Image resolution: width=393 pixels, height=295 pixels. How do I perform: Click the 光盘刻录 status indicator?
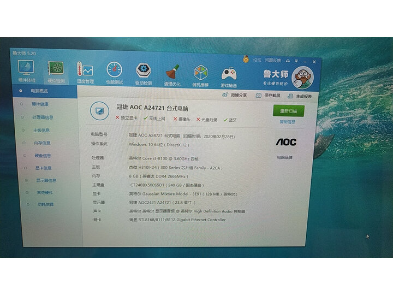pyautogui.click(x=207, y=120)
